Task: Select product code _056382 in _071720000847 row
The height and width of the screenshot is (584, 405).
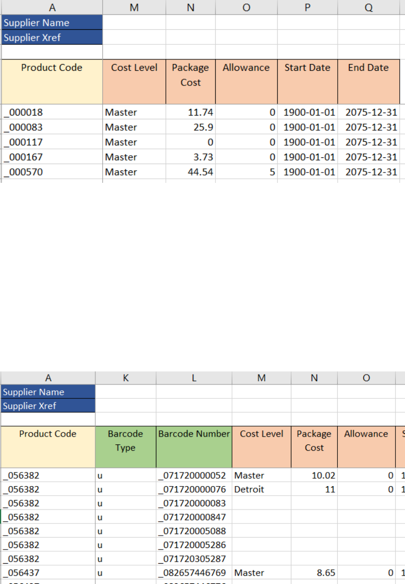Action: coord(47,517)
